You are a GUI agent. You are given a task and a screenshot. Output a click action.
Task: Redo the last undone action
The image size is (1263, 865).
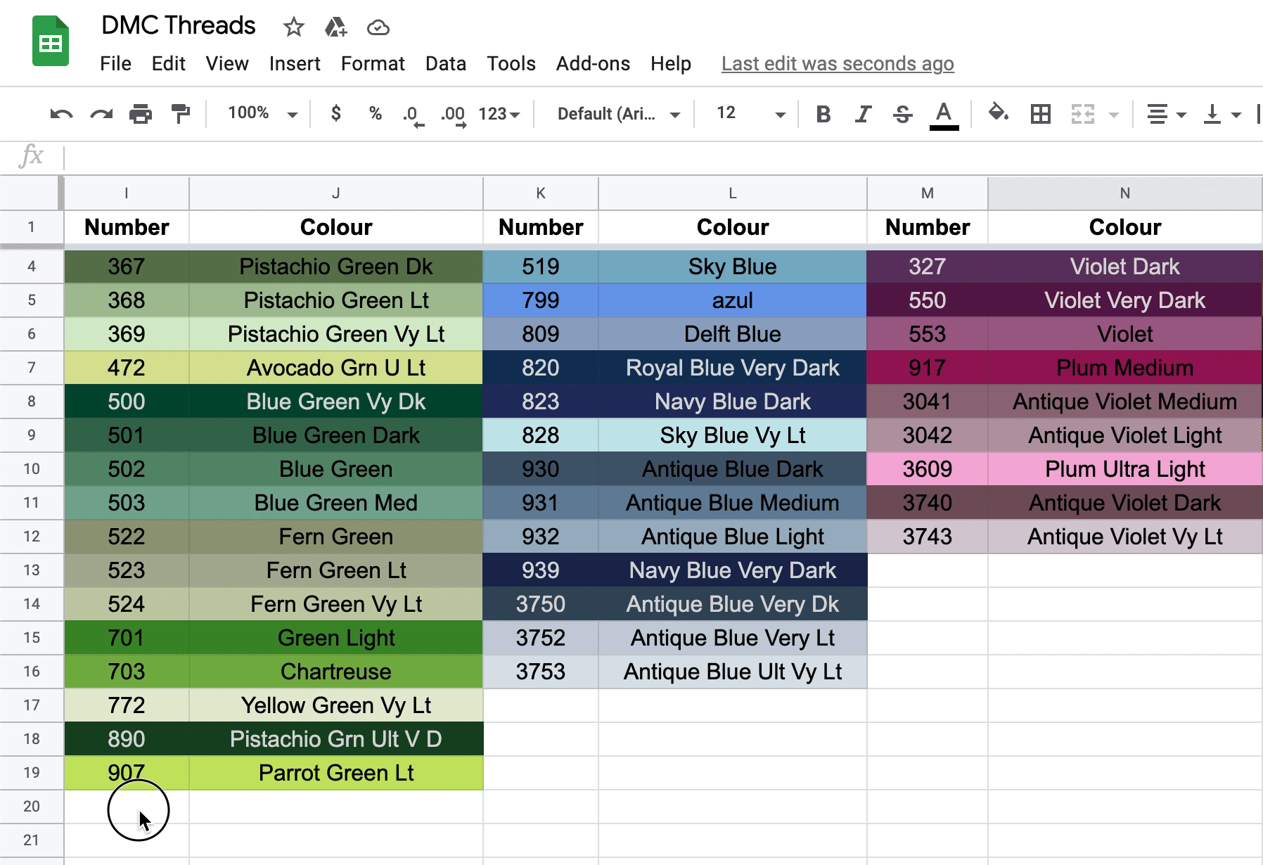[x=101, y=113]
